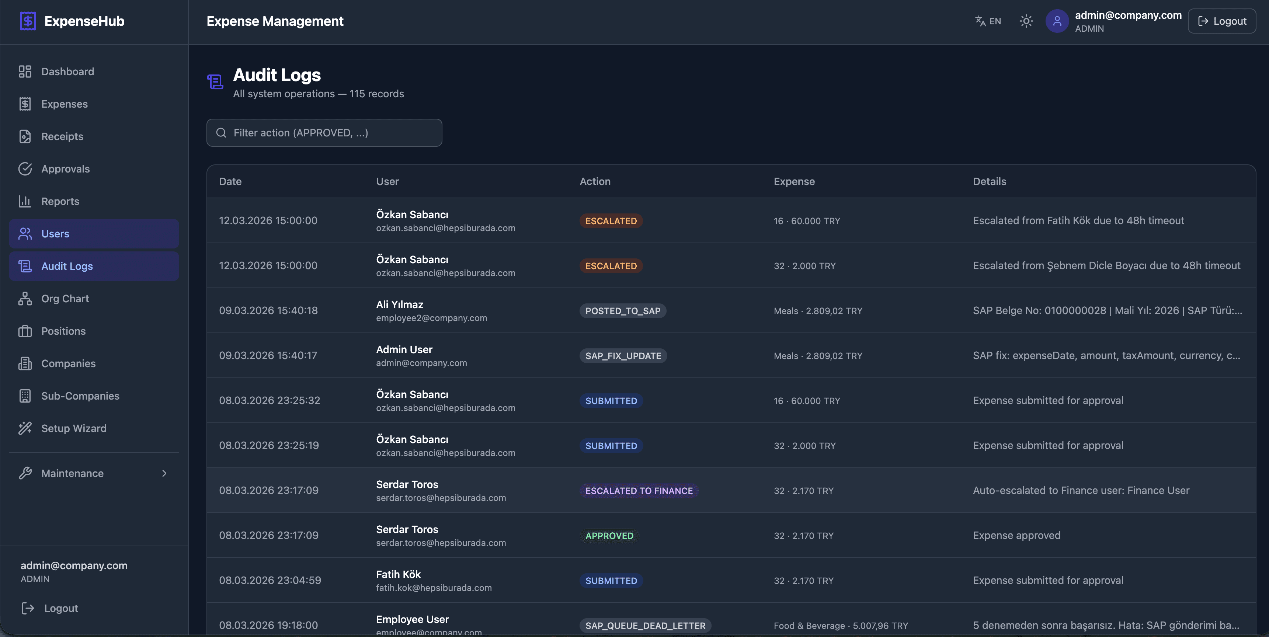Screen dimensions: 1269x637
Task: Open Org Chart page
Action: [x=94, y=299]
